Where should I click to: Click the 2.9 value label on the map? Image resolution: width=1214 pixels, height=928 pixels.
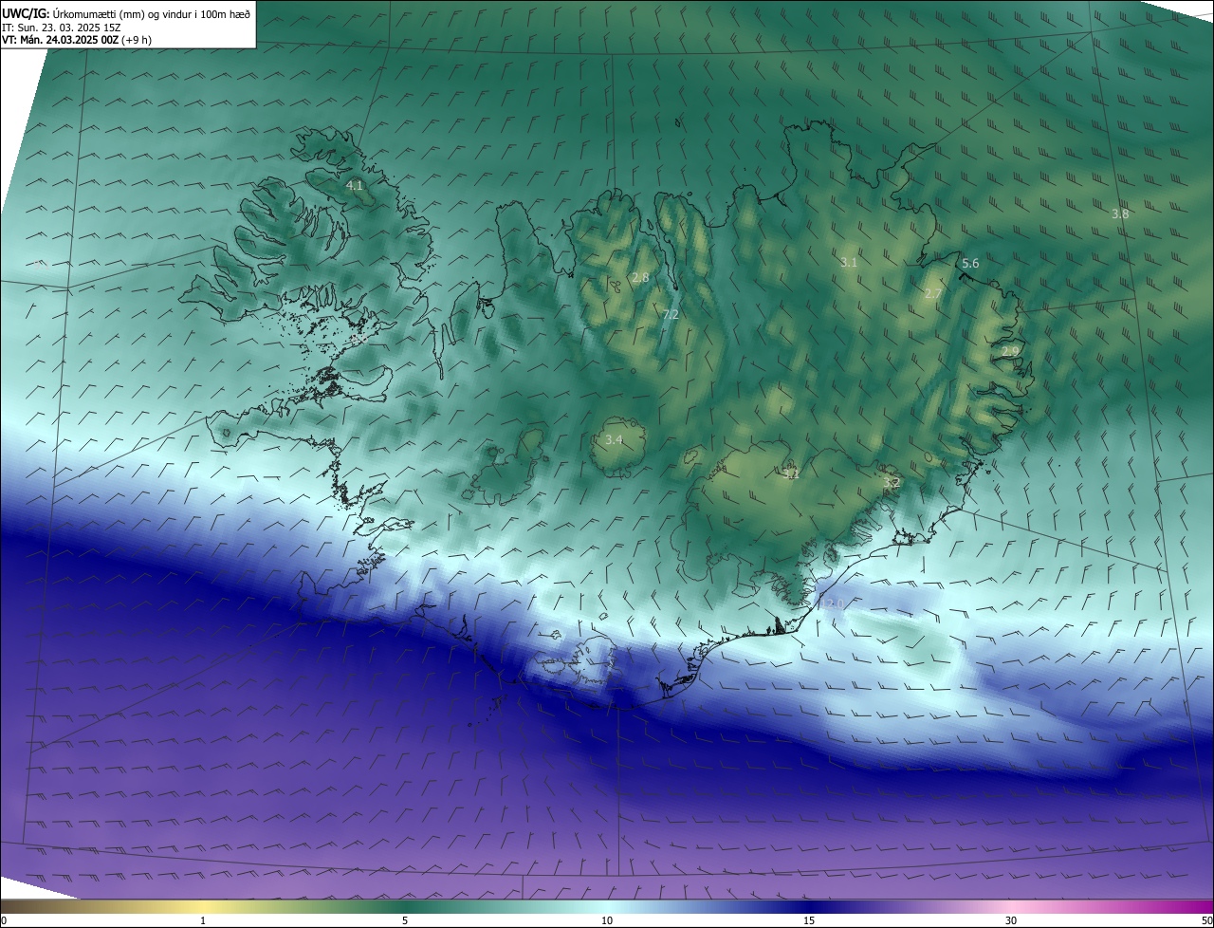pos(1010,351)
